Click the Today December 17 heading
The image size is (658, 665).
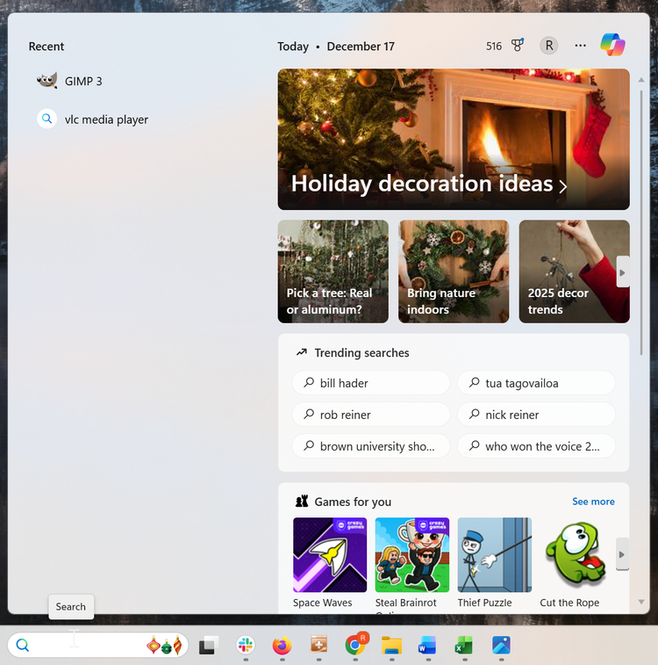point(336,47)
